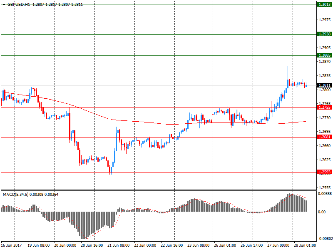Click the 1.2660 price scale value
This screenshot has height=250, width=333.
[x=325, y=146]
